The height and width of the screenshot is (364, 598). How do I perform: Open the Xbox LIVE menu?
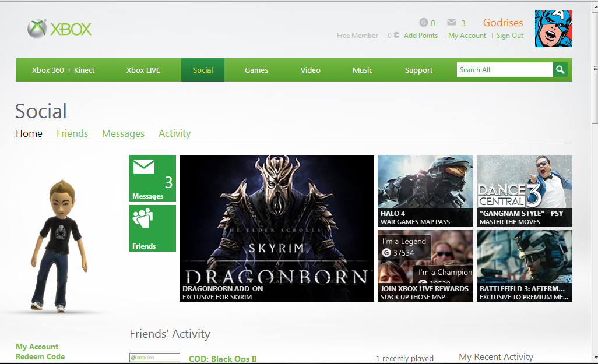[x=143, y=70]
